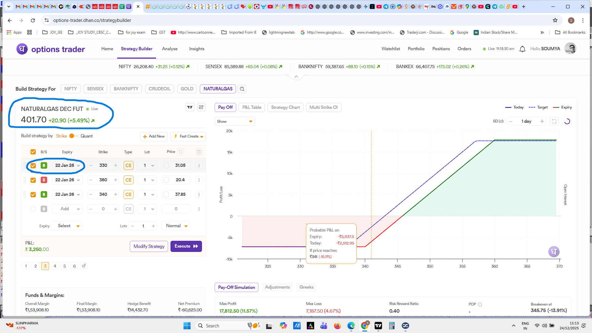
Task: Open the Greeks tab
Action: pos(306,287)
